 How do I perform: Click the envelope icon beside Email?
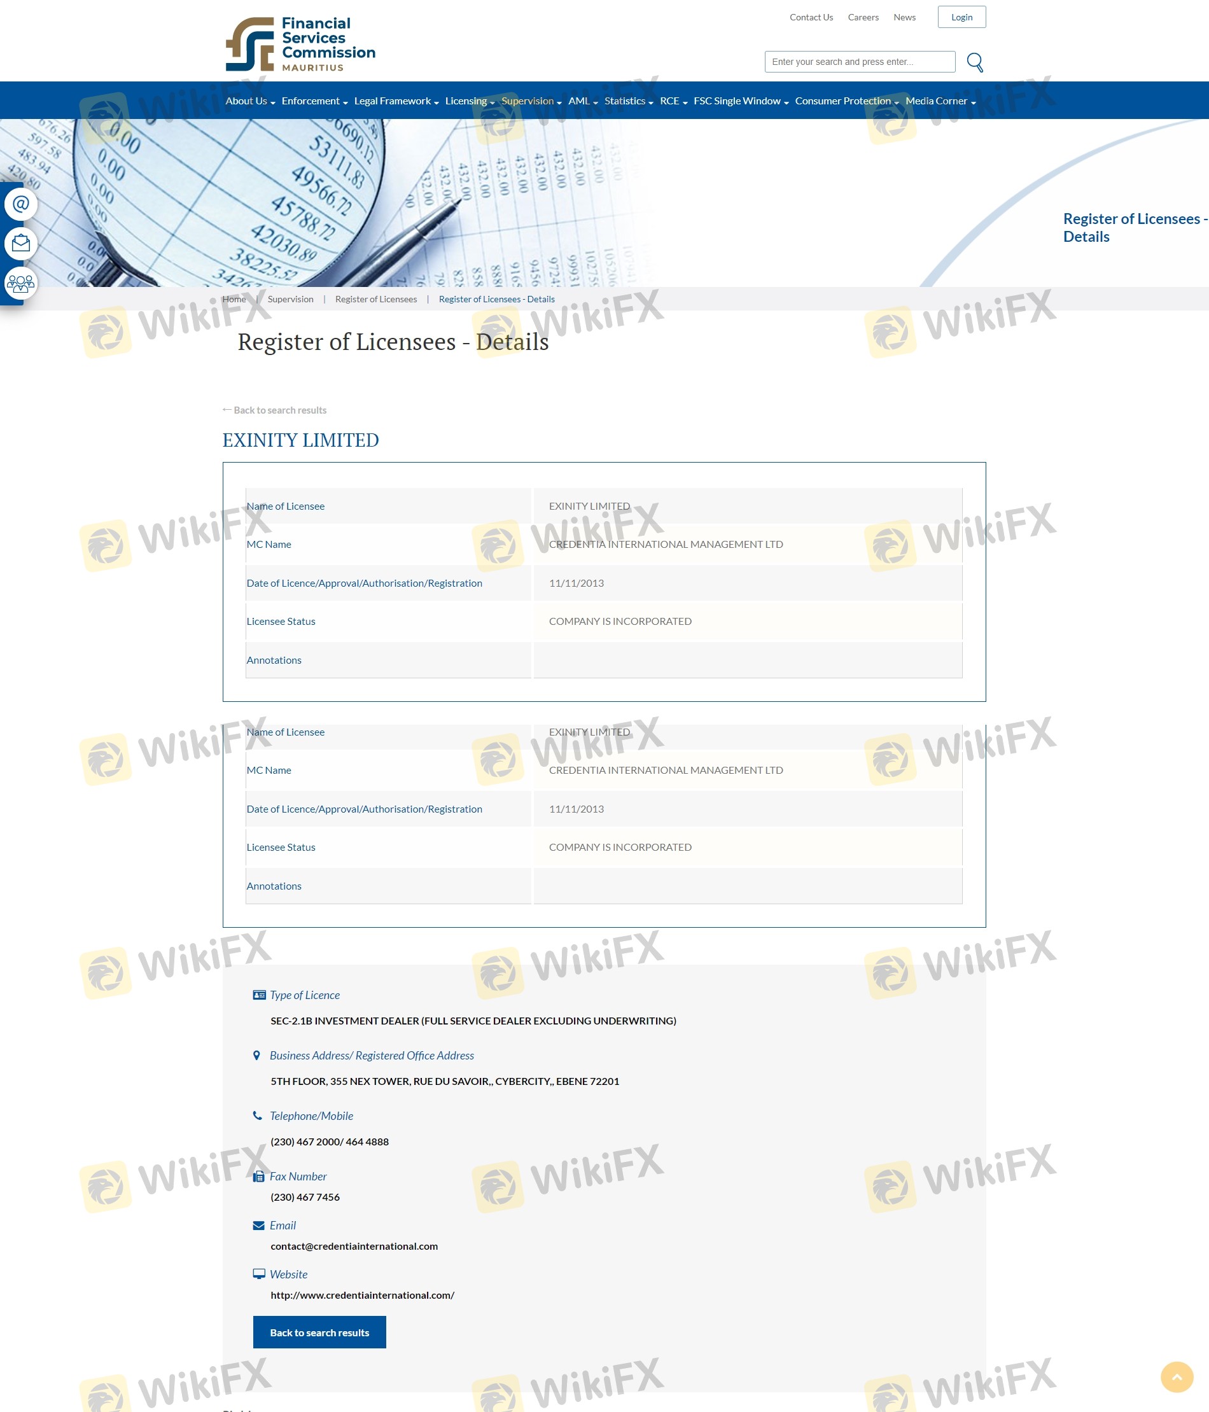point(259,1226)
